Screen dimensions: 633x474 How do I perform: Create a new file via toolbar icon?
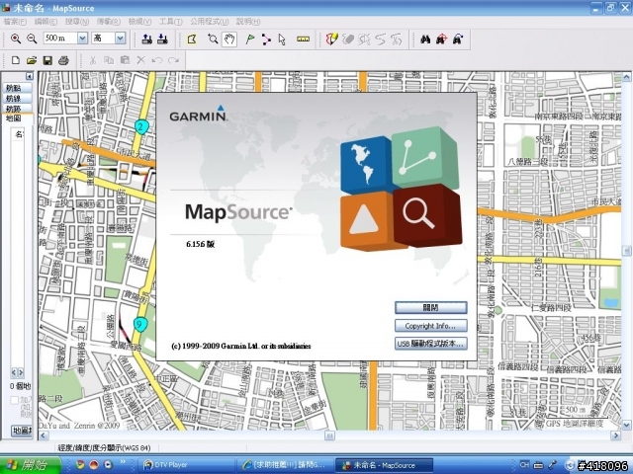pos(16,60)
